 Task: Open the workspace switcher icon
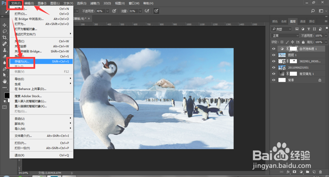(321, 11)
